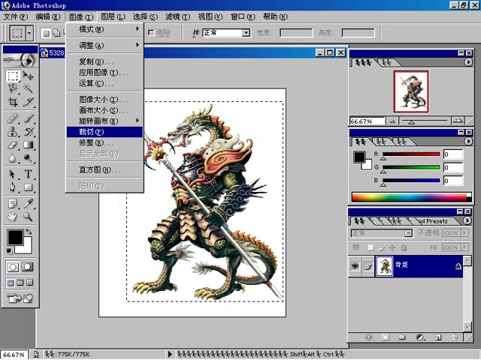The image size is (481, 360).
Task: Toggle lock position cross-arrows box
Action: (x=392, y=247)
